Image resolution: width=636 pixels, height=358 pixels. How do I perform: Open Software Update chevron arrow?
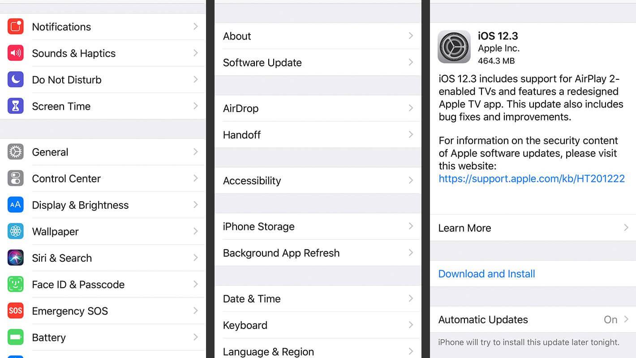pos(411,62)
